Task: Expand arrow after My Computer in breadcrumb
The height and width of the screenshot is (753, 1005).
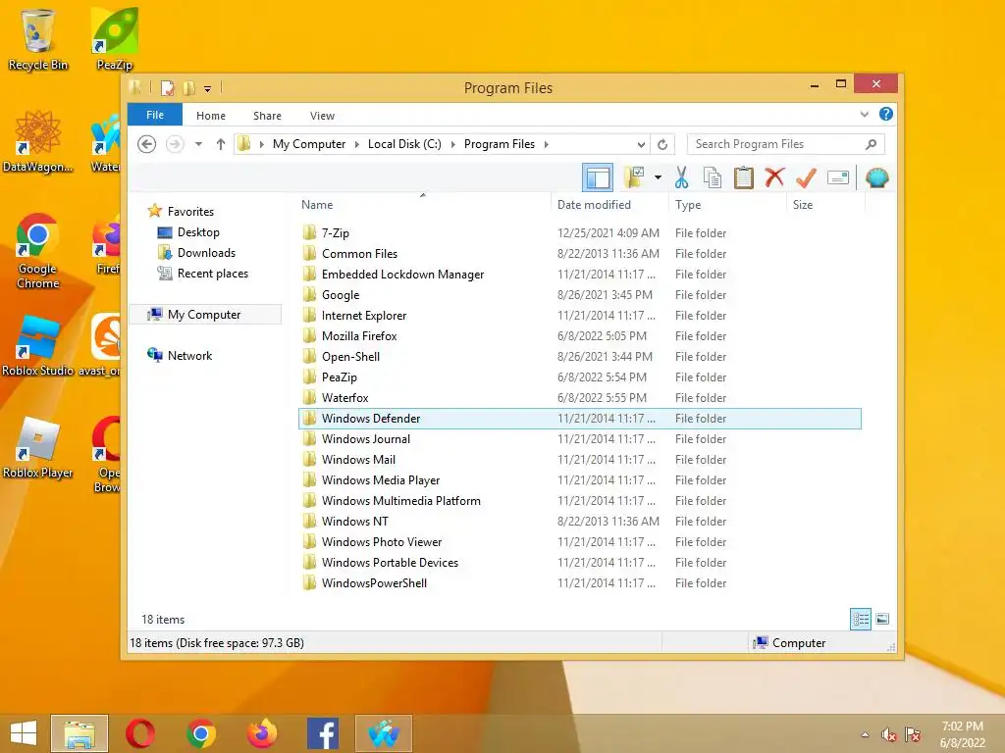Action: point(357,144)
